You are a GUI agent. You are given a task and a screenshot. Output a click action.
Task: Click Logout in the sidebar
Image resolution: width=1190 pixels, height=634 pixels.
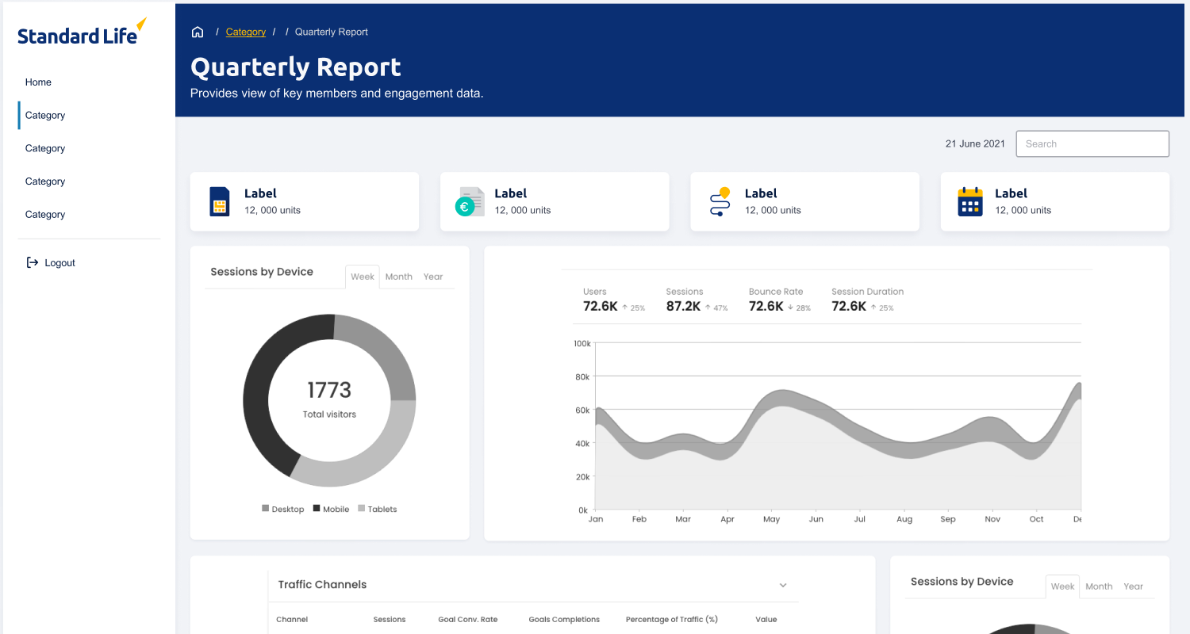(59, 262)
